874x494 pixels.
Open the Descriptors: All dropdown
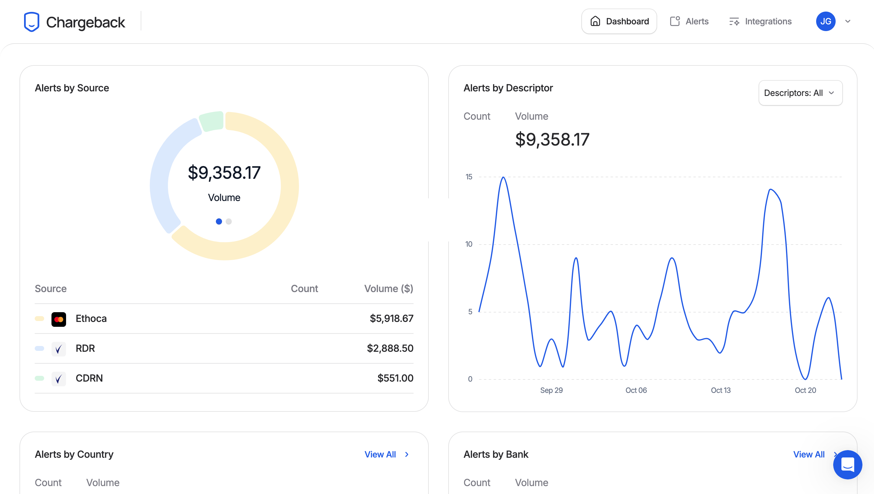pyautogui.click(x=800, y=93)
